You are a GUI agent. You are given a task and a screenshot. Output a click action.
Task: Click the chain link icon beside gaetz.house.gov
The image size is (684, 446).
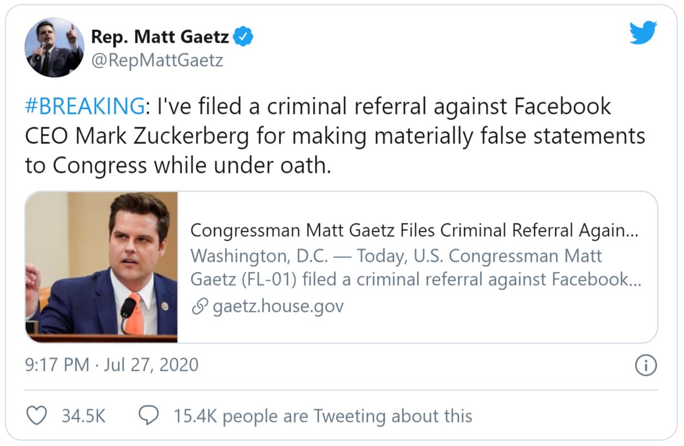pyautogui.click(x=198, y=306)
